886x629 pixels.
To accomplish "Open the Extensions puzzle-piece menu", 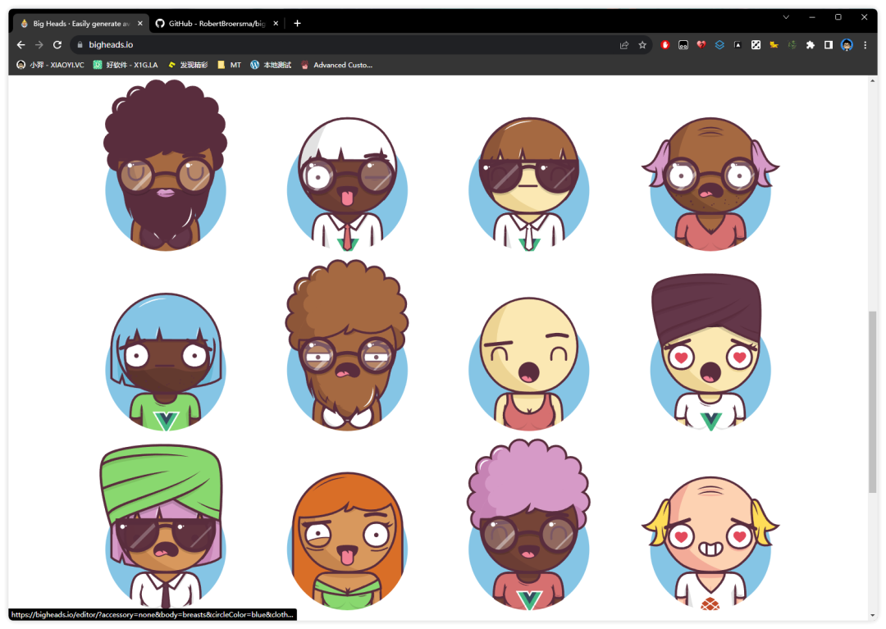I will 811,45.
